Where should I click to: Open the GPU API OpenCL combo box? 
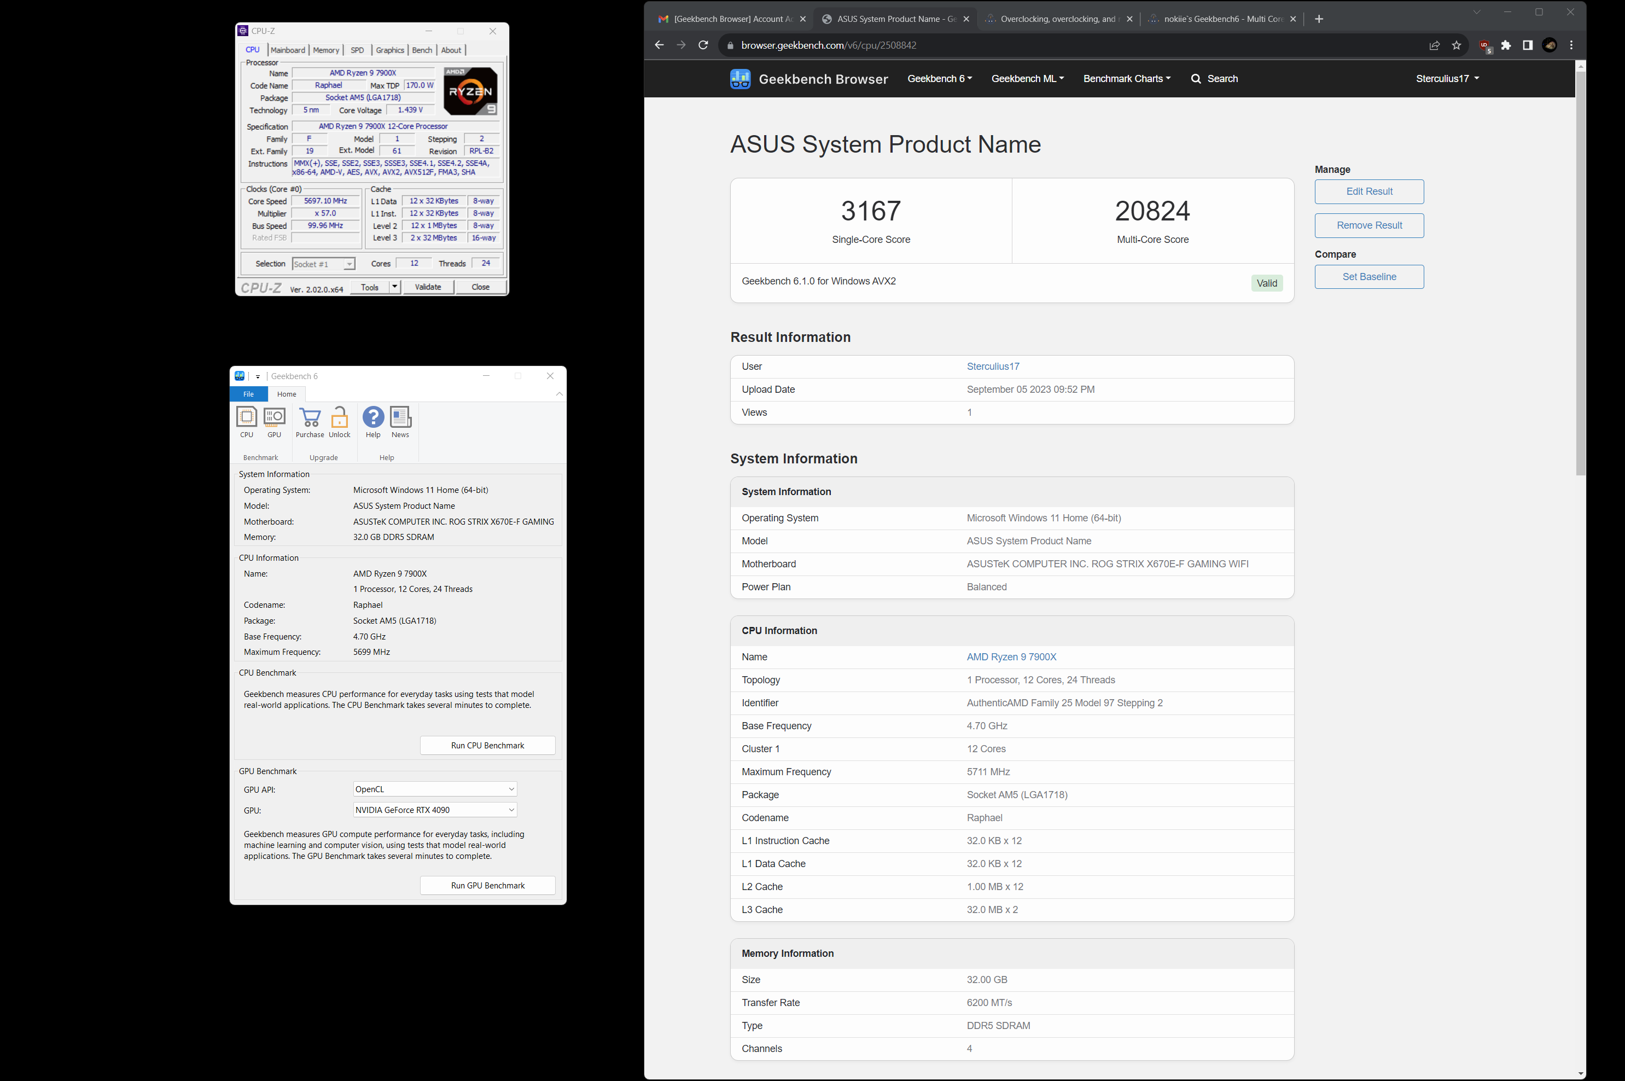point(435,789)
